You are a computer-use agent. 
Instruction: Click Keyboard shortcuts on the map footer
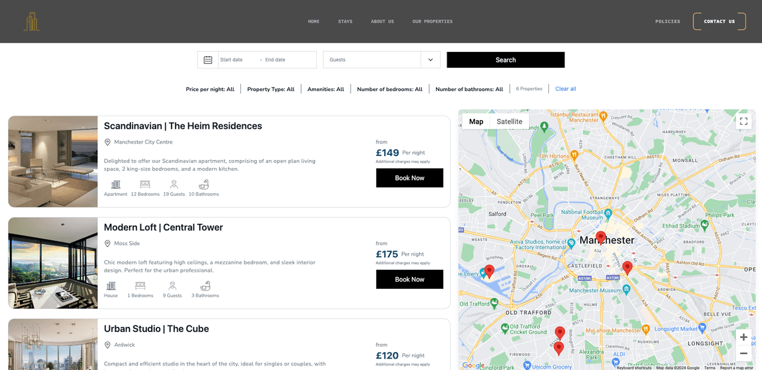coord(634,367)
